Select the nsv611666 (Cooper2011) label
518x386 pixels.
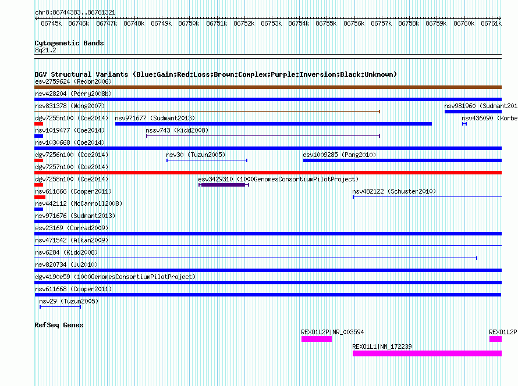point(73,191)
